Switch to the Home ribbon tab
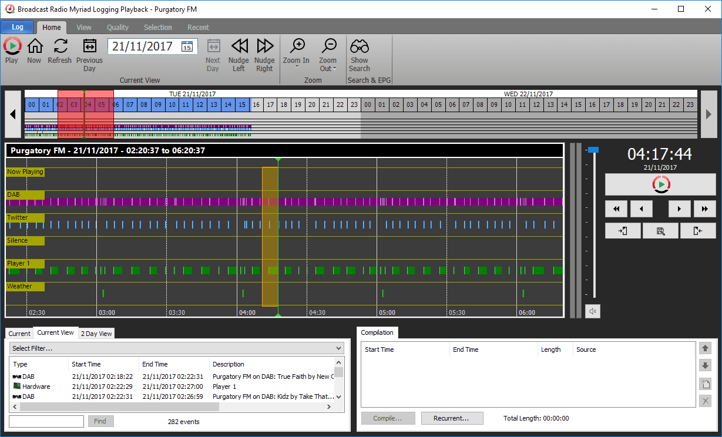 [x=52, y=27]
